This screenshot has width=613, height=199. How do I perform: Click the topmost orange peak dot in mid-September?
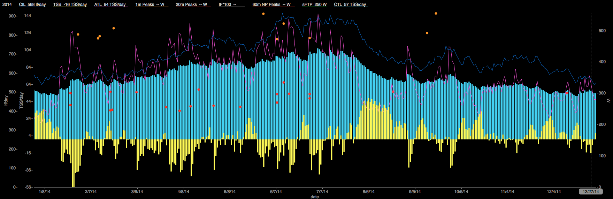(436, 14)
